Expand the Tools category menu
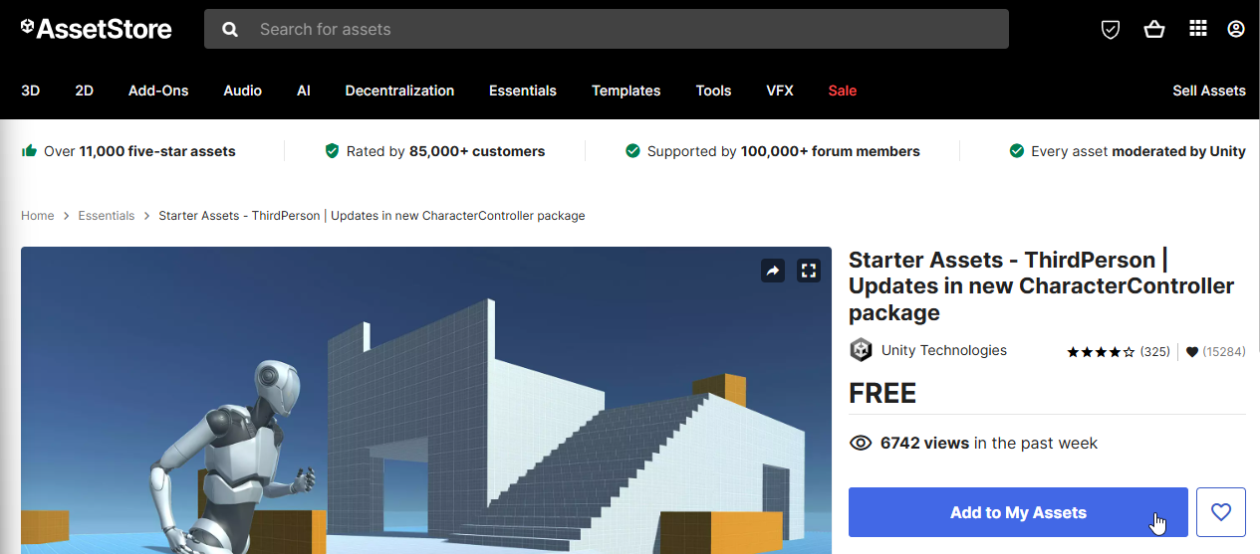 [713, 91]
